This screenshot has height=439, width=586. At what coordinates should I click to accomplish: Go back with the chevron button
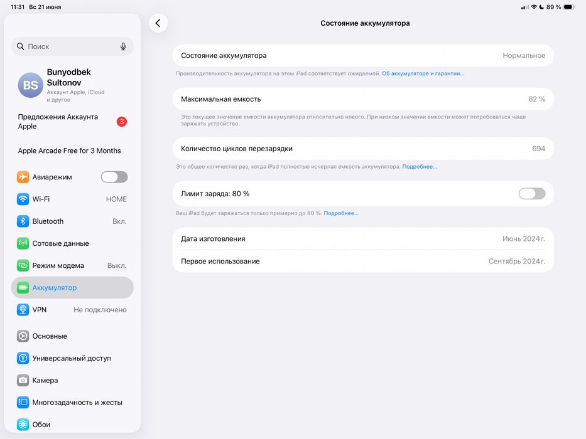tap(158, 23)
